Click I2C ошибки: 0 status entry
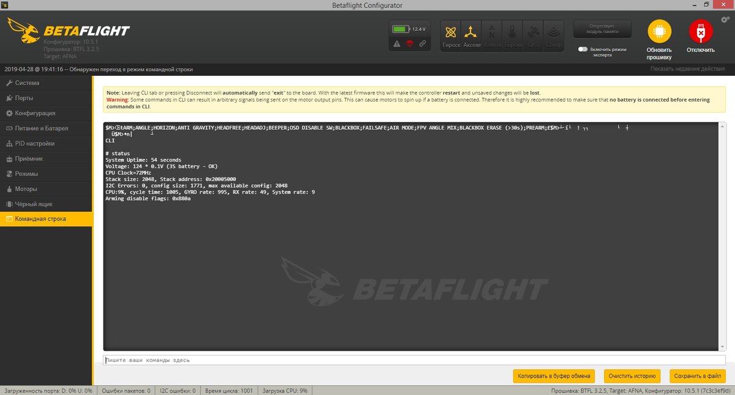The image size is (735, 395). click(x=178, y=391)
